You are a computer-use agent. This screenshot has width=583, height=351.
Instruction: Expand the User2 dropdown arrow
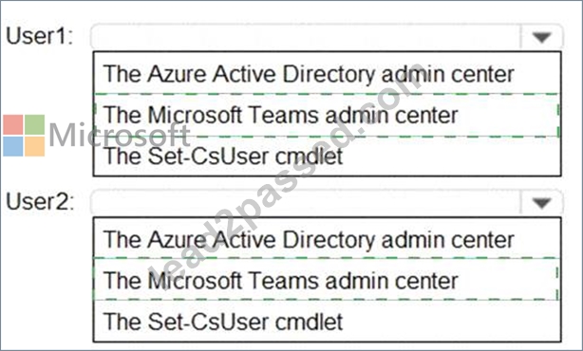pyautogui.click(x=541, y=202)
